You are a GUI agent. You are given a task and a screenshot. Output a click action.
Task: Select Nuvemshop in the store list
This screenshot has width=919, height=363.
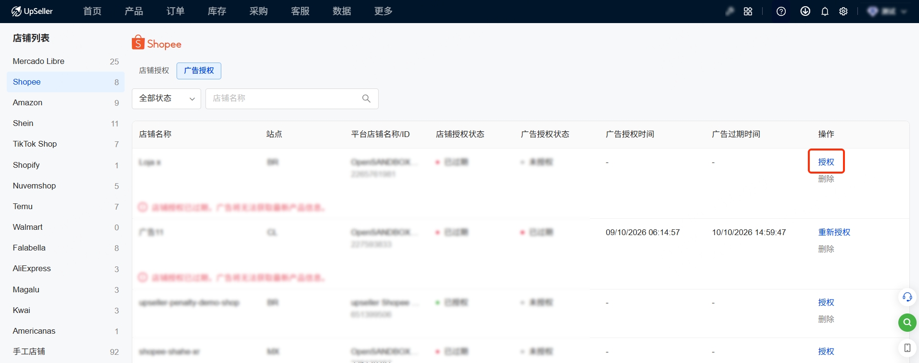[x=65, y=186]
